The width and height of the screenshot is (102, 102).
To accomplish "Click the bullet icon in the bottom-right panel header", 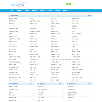I will [68, 84].
